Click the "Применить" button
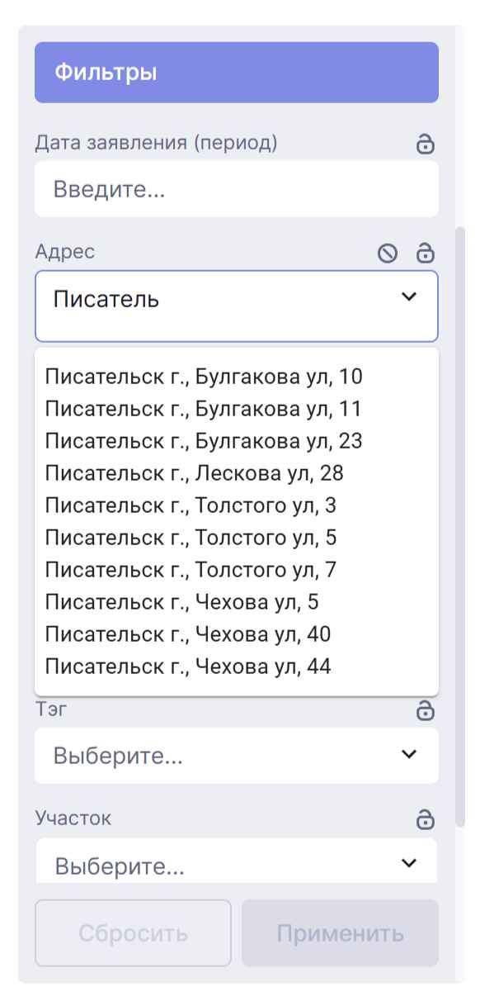The height and width of the screenshot is (1001, 480). tap(341, 933)
